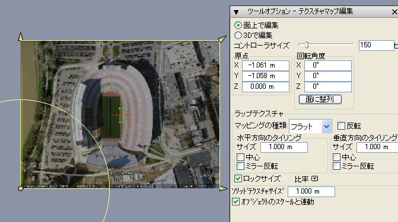Image resolution: width=398 pixels, height=222 pixels.
Task: Enable the 反転 checkbox
Action: (x=341, y=126)
